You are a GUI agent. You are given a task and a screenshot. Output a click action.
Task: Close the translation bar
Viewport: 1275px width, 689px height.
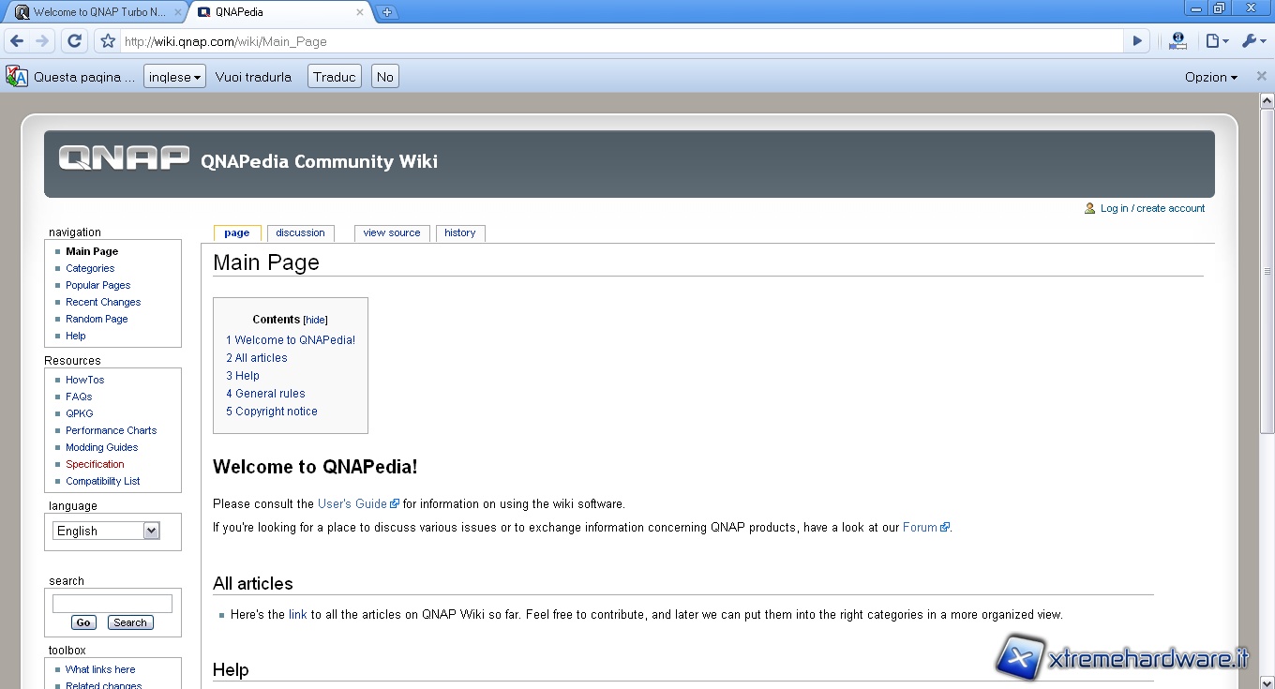pyautogui.click(x=1261, y=77)
